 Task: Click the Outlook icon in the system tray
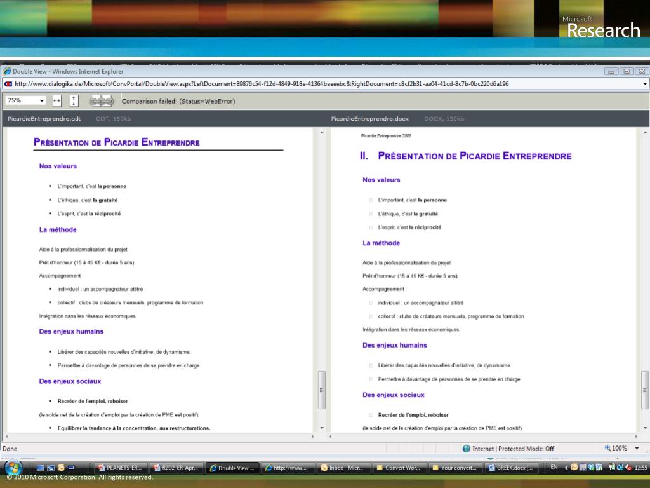tap(574, 467)
